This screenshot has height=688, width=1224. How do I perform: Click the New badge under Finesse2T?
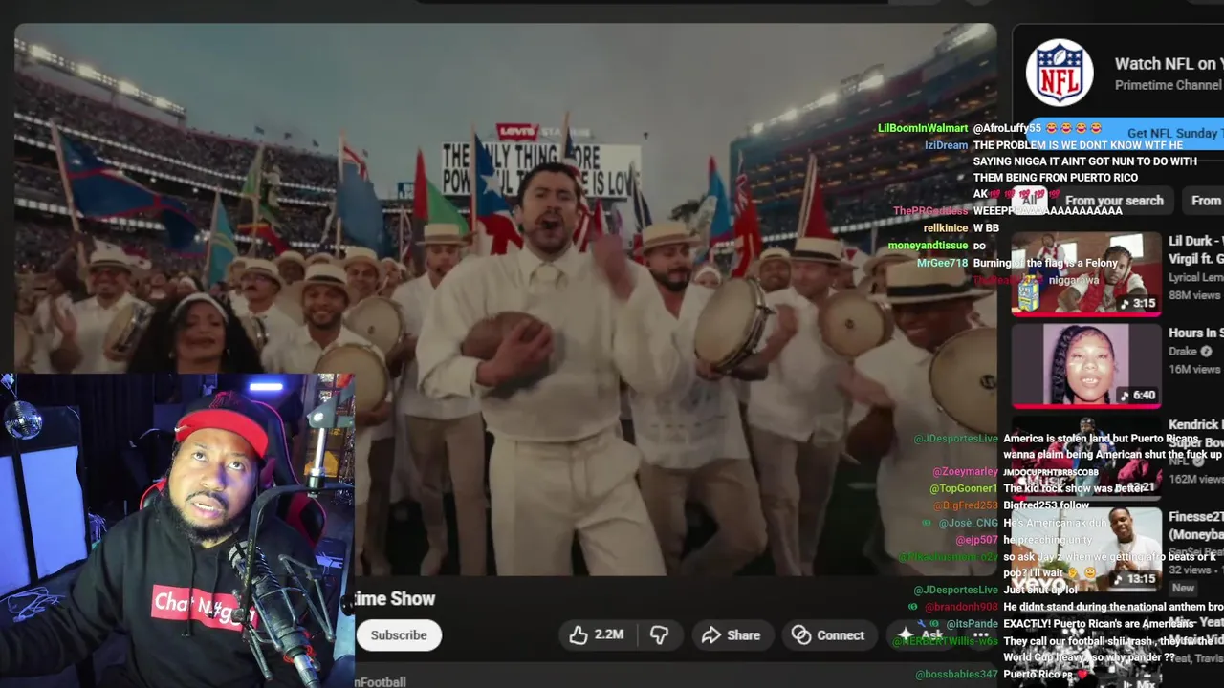click(1184, 588)
